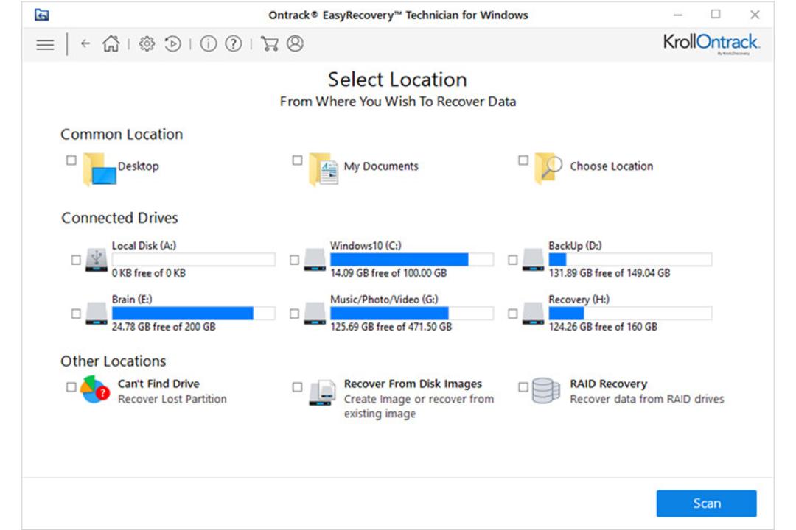Return to the Home screen icon
The width and height of the screenshot is (796, 530).
coord(111,43)
